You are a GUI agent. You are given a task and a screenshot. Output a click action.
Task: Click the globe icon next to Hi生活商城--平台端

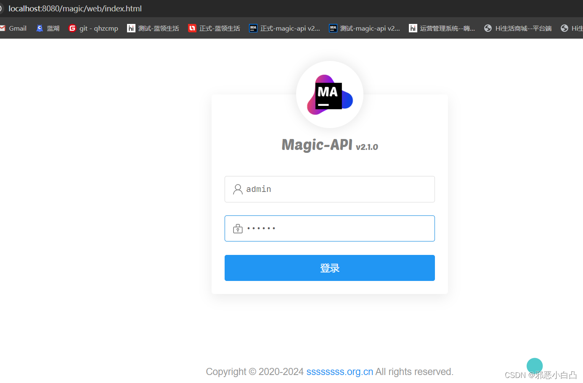pyautogui.click(x=488, y=28)
